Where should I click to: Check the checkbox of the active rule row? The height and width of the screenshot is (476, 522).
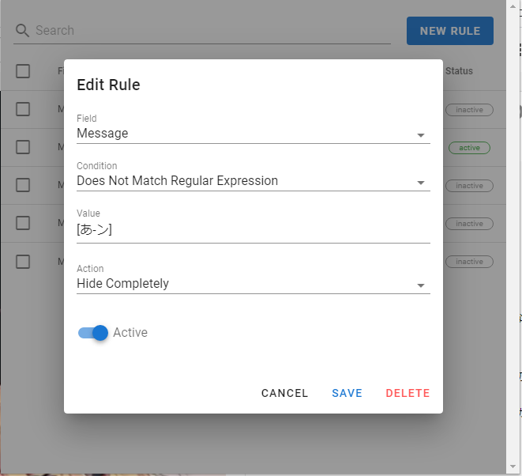(x=23, y=147)
